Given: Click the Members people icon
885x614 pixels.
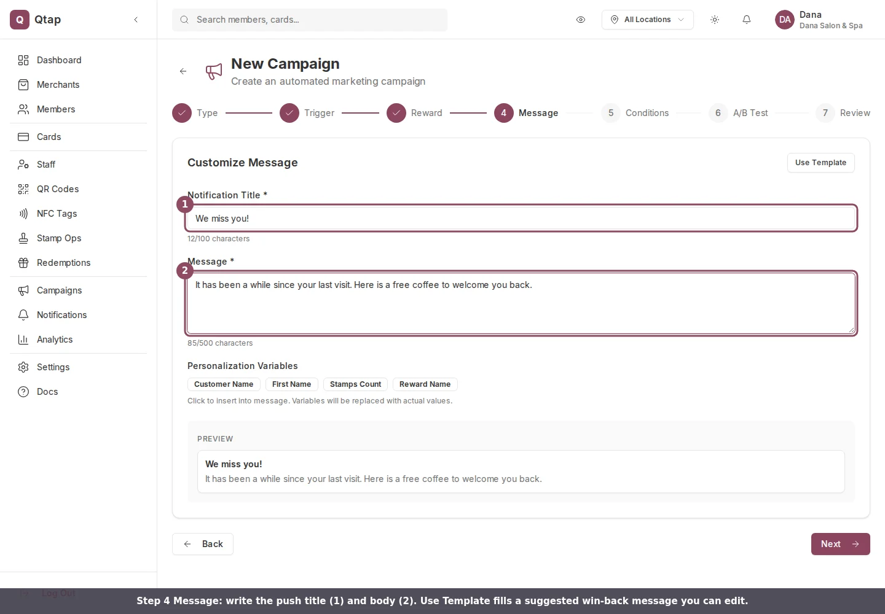Looking at the screenshot, I should coord(23,109).
